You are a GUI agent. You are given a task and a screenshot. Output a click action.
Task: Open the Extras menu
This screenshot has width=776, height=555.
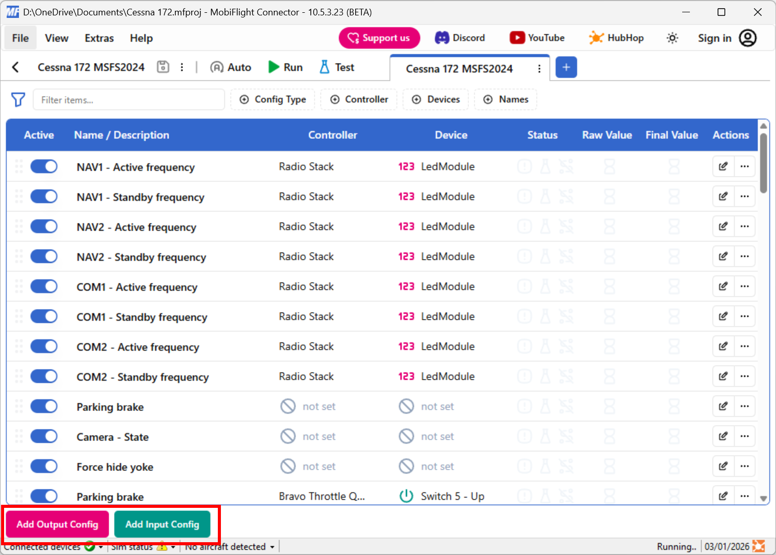coord(98,37)
